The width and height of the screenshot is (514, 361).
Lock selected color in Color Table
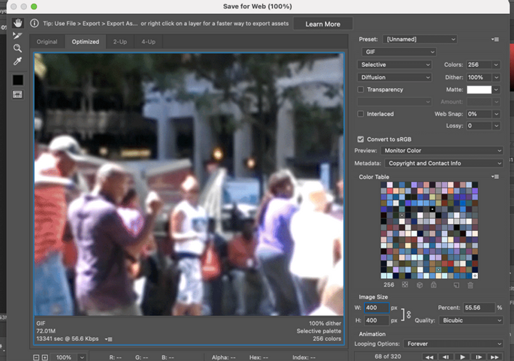[x=434, y=285]
